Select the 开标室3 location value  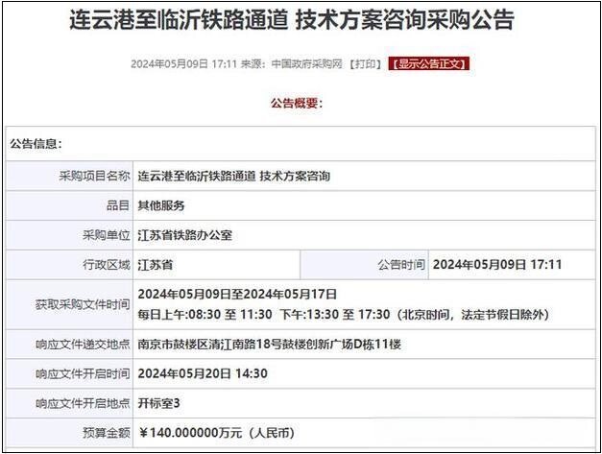(159, 403)
